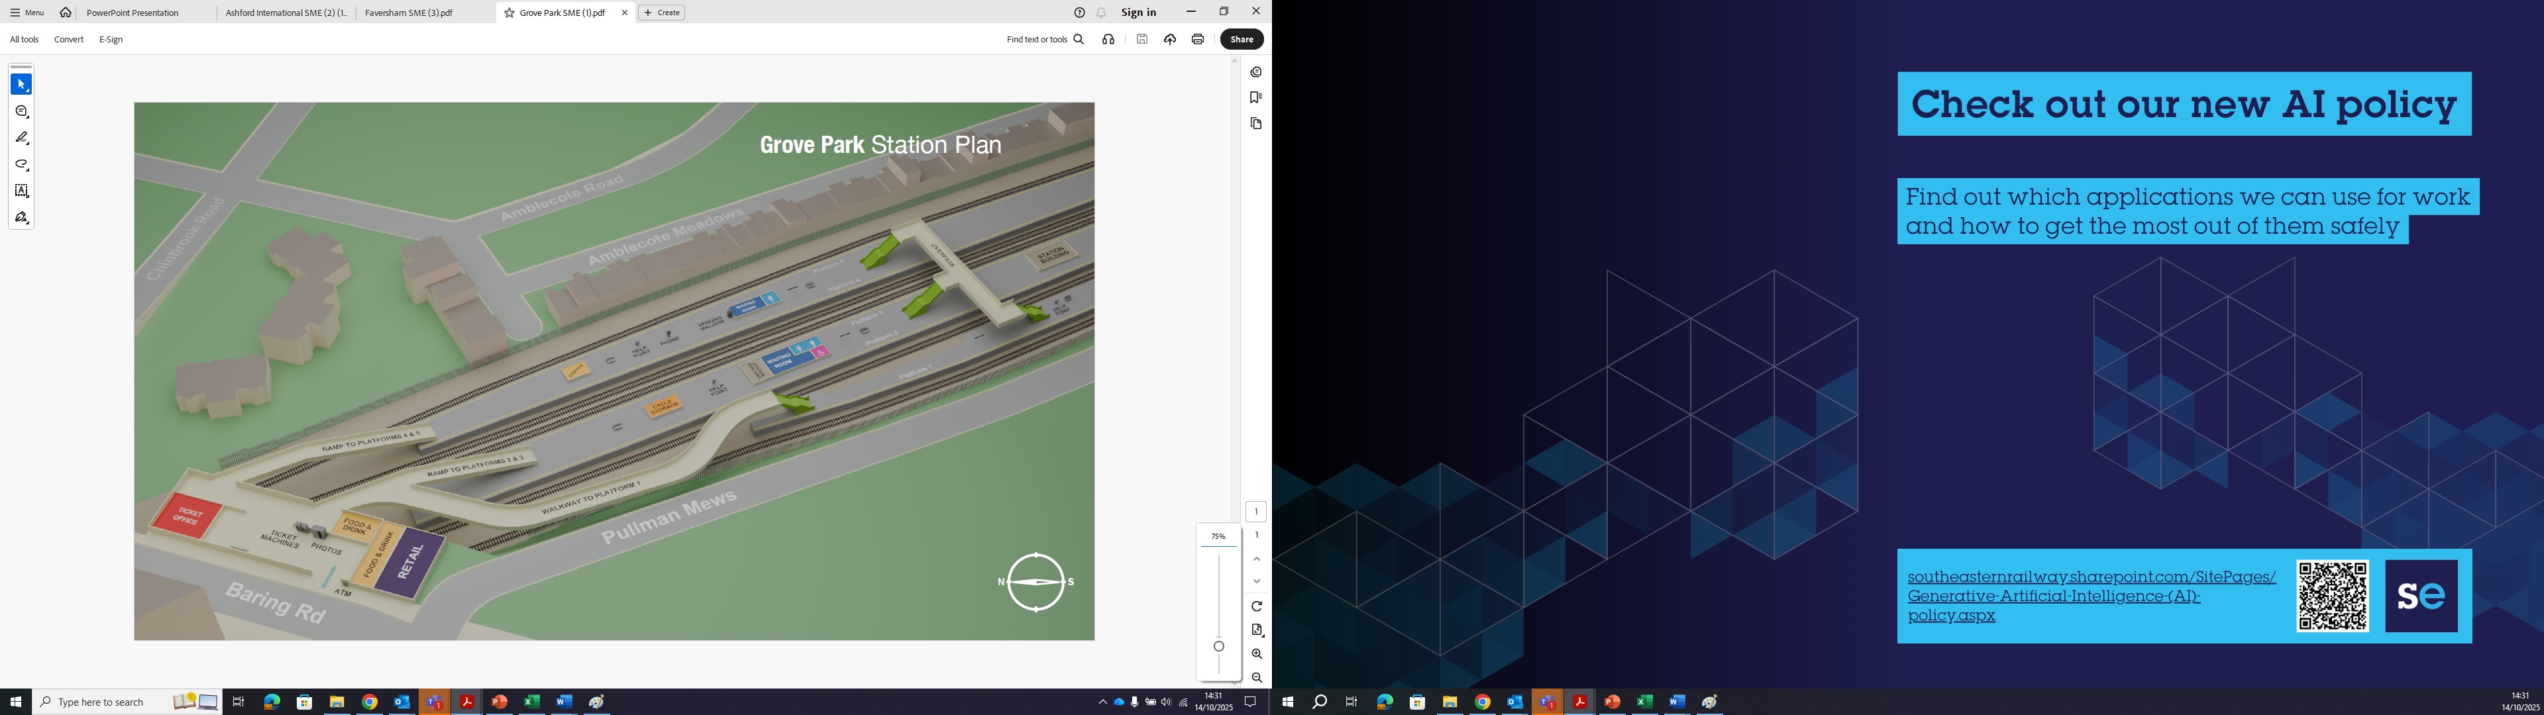Click the print document icon

coord(1197,40)
